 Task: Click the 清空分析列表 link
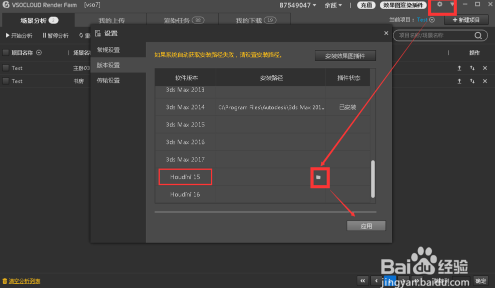pos(25,281)
